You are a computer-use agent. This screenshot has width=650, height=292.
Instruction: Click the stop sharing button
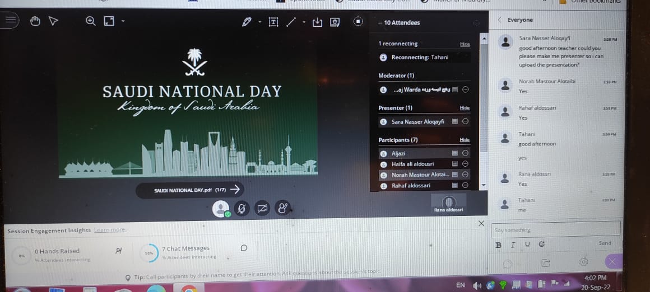coord(359,22)
